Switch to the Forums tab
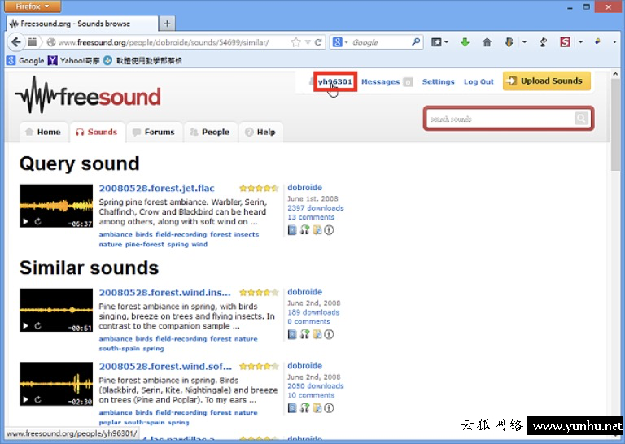Image resolution: width=625 pixels, height=444 pixels. pyautogui.click(x=154, y=133)
